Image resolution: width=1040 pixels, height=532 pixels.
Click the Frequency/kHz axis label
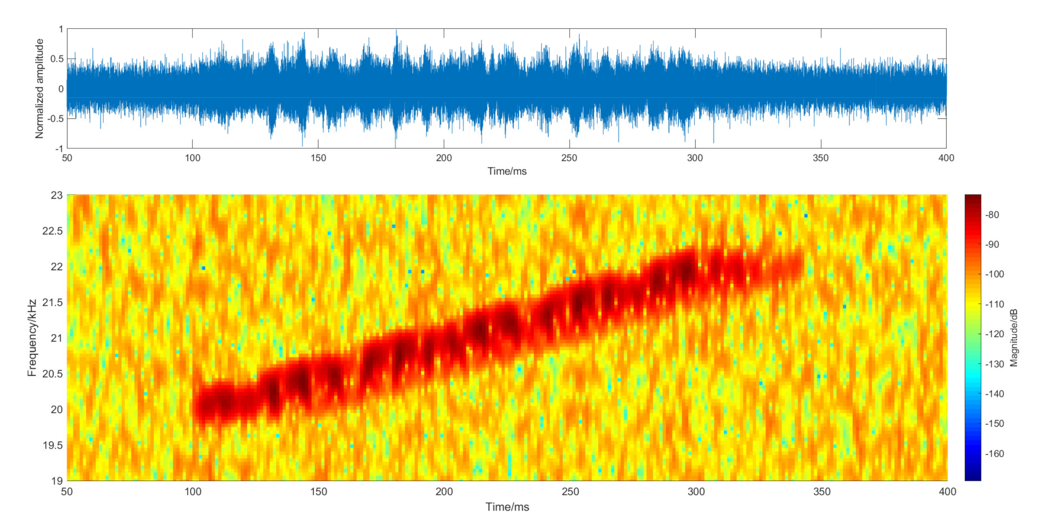[32, 338]
